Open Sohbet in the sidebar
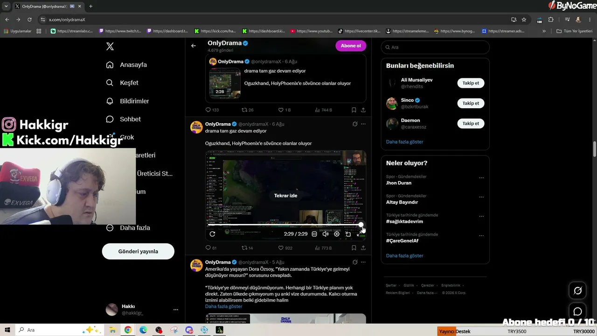This screenshot has width=597, height=336. pos(123,119)
